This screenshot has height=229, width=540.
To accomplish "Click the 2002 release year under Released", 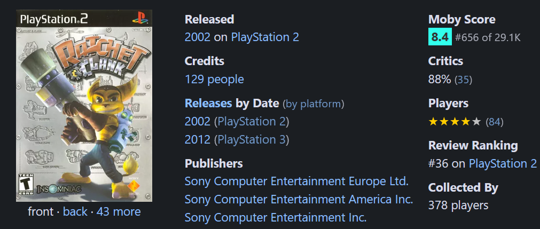I will tap(197, 37).
